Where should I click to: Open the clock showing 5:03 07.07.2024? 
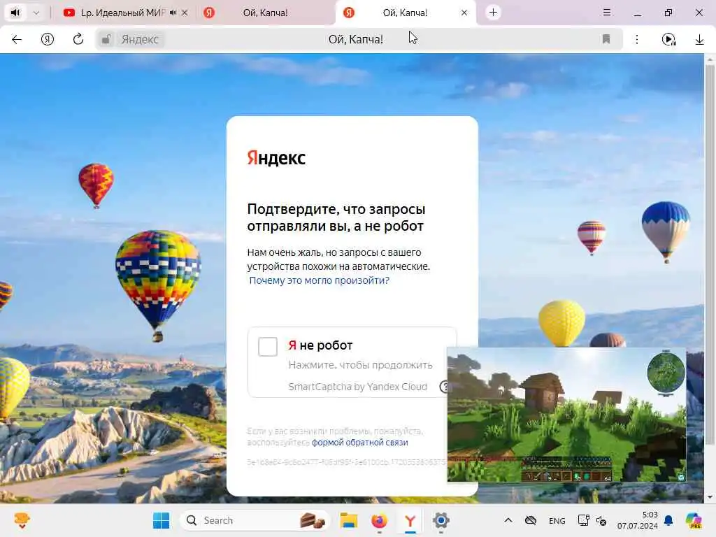[x=638, y=520]
